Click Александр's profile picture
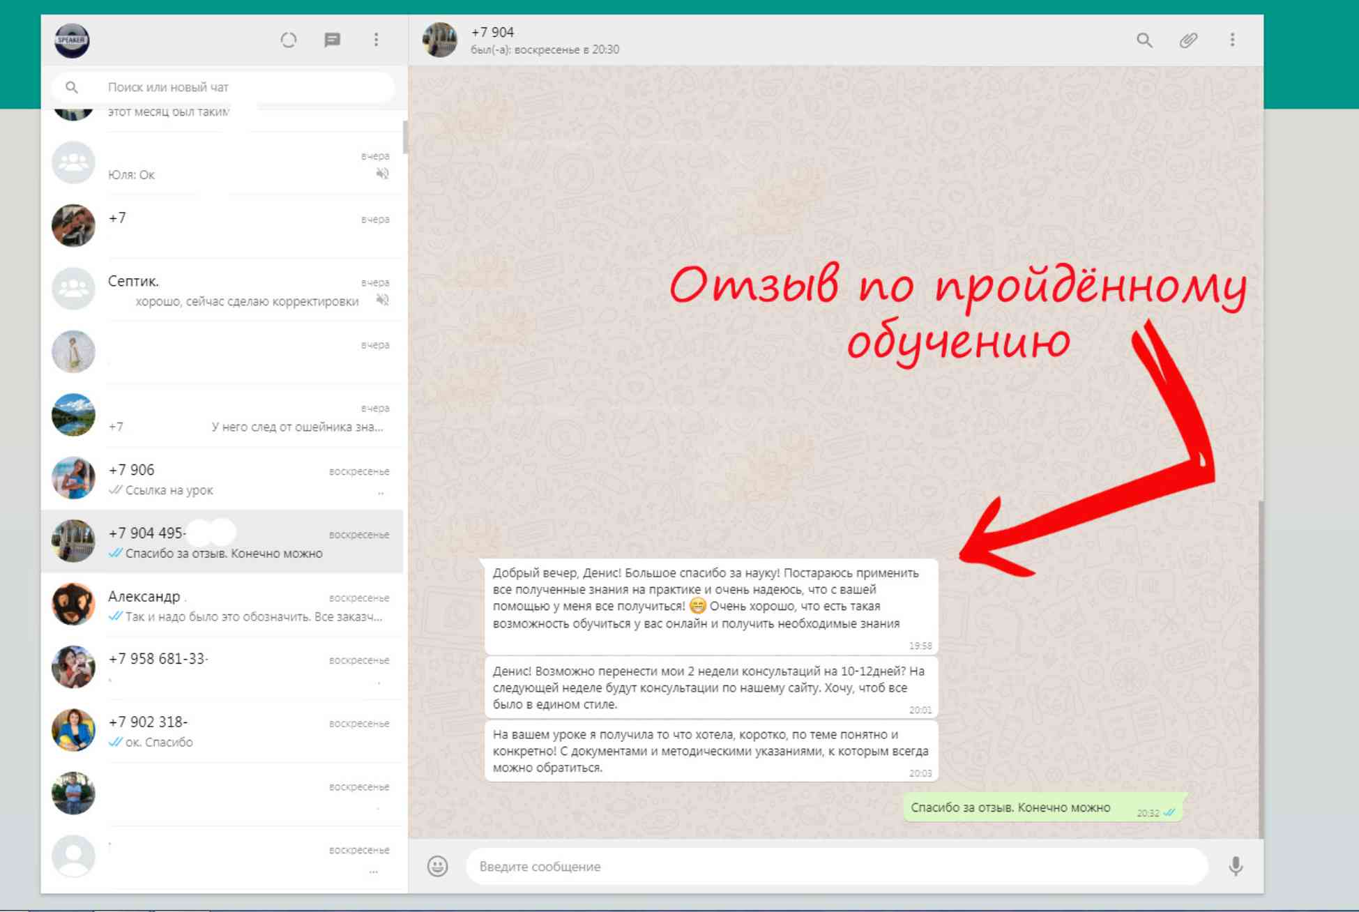Image resolution: width=1359 pixels, height=912 pixels. point(73,604)
